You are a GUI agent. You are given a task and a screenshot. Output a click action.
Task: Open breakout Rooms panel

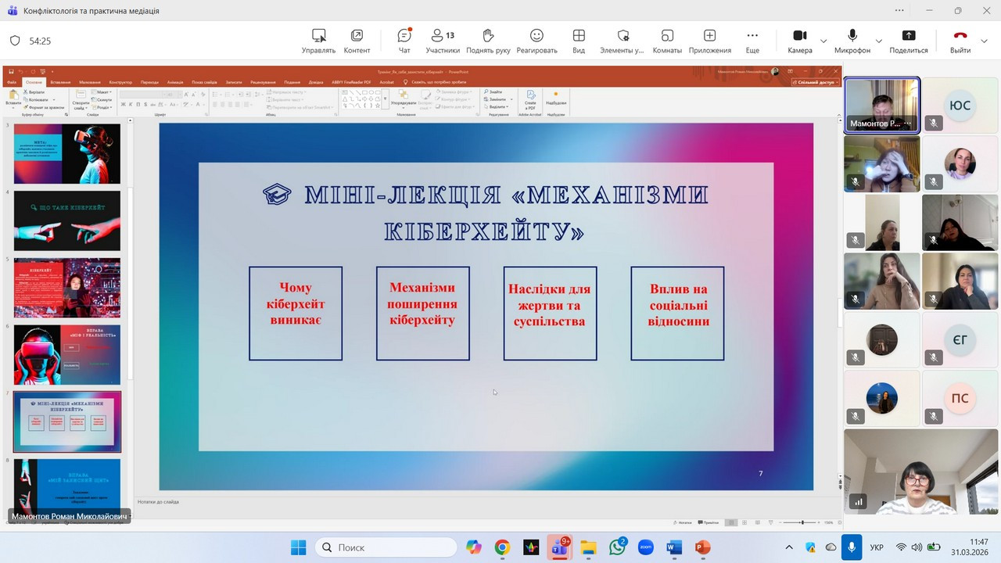coord(667,41)
